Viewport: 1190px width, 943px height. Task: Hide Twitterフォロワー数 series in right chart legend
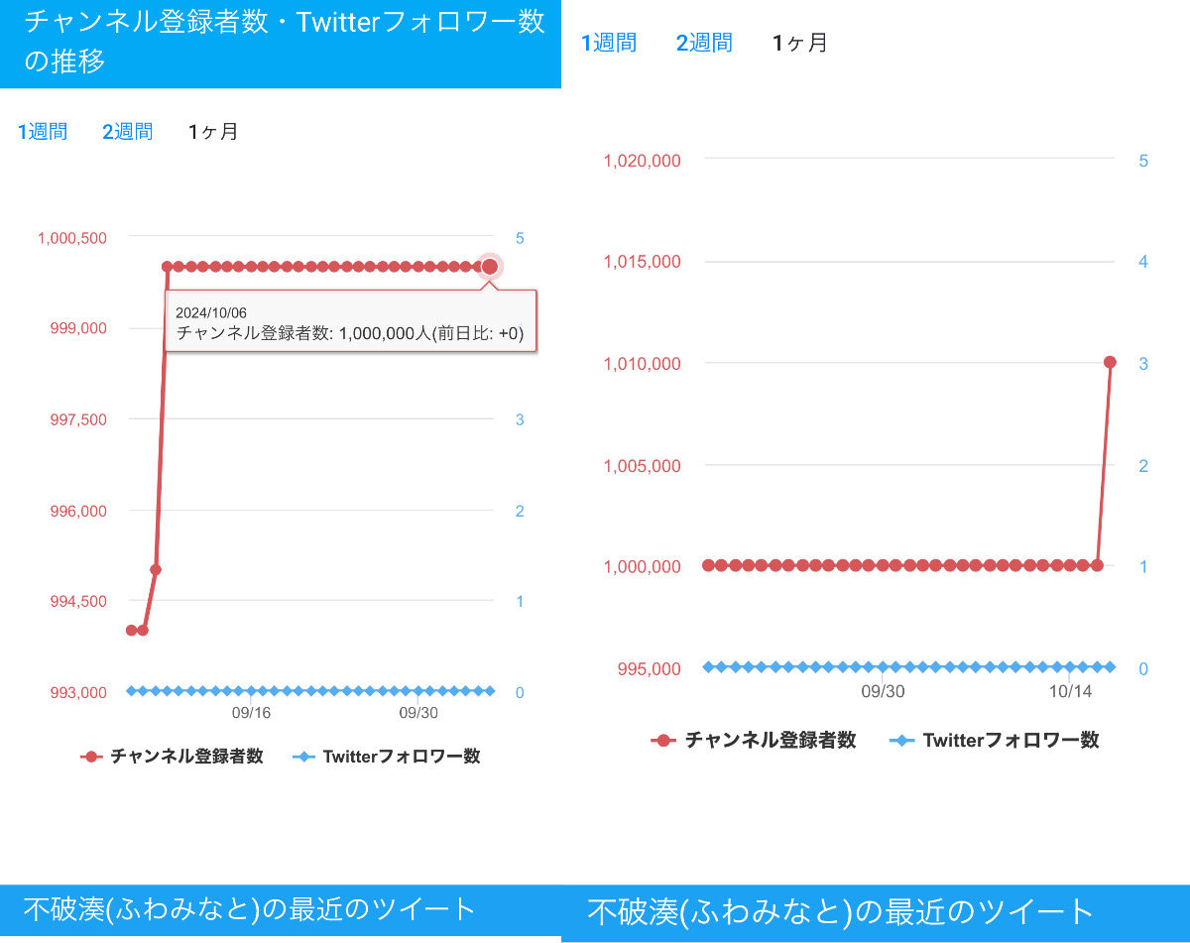point(995,740)
